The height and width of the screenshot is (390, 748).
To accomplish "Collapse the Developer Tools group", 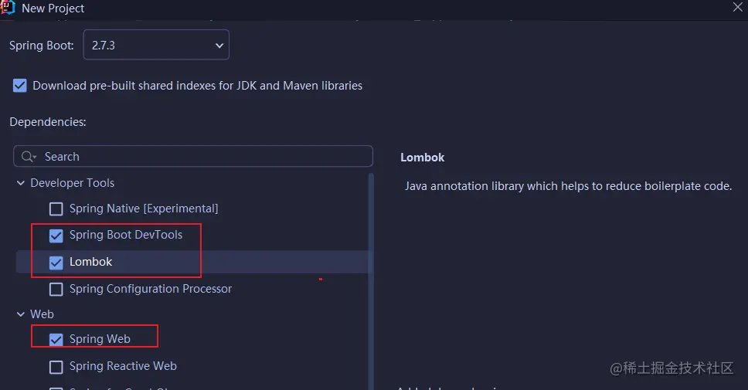I will tap(21, 183).
